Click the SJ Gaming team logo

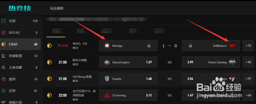107,95
